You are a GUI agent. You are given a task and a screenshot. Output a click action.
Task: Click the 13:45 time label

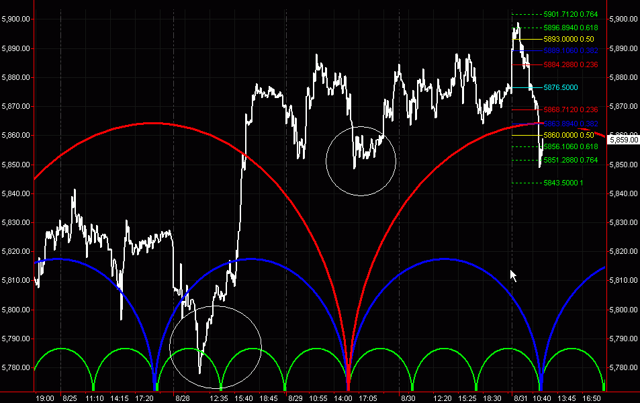point(567,398)
